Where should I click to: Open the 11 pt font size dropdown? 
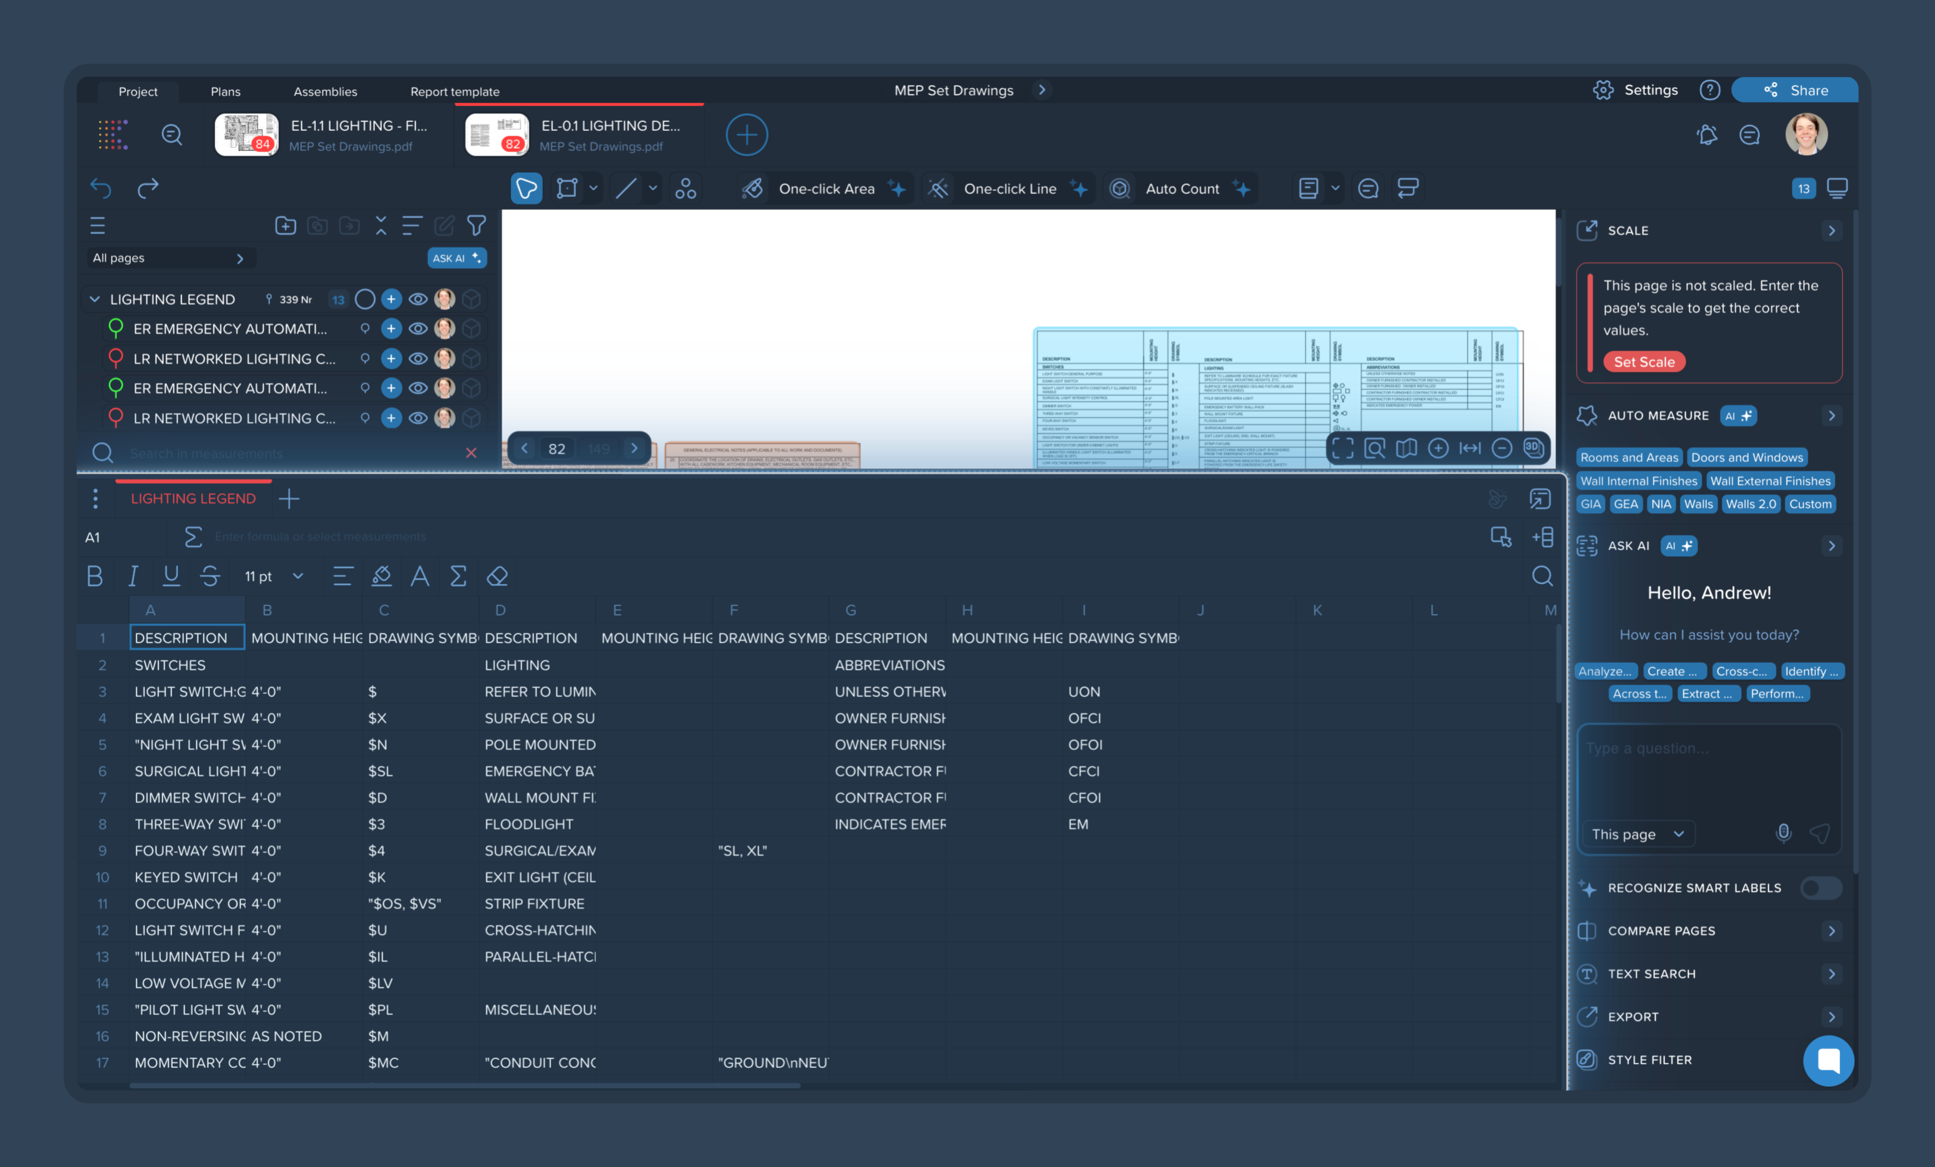[274, 577]
